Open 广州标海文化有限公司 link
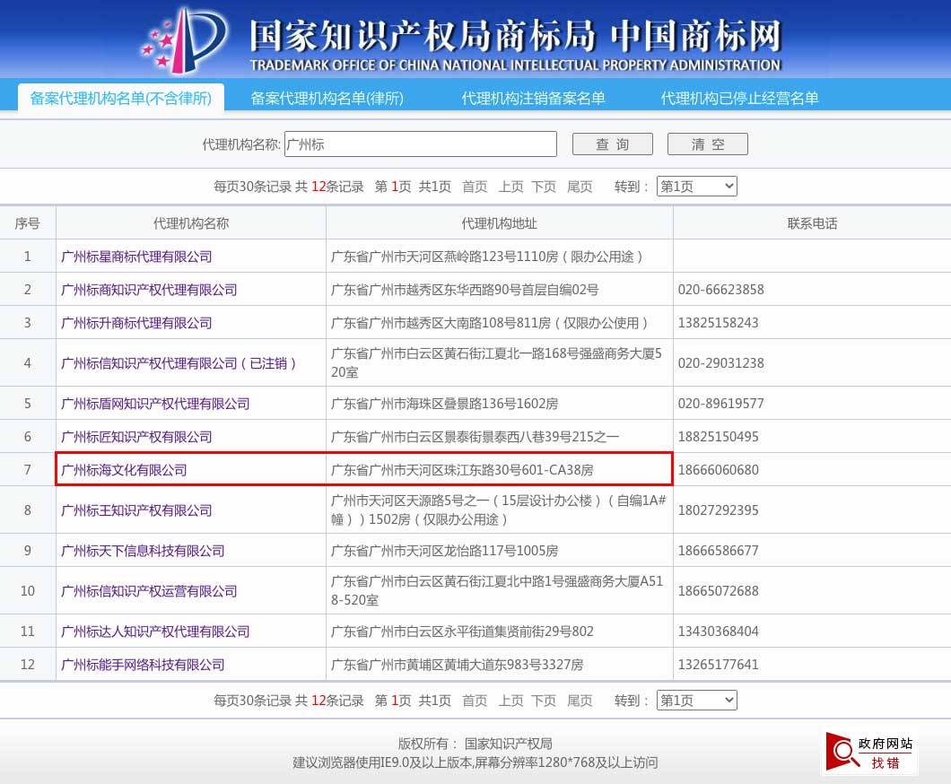The image size is (951, 784). point(124,470)
